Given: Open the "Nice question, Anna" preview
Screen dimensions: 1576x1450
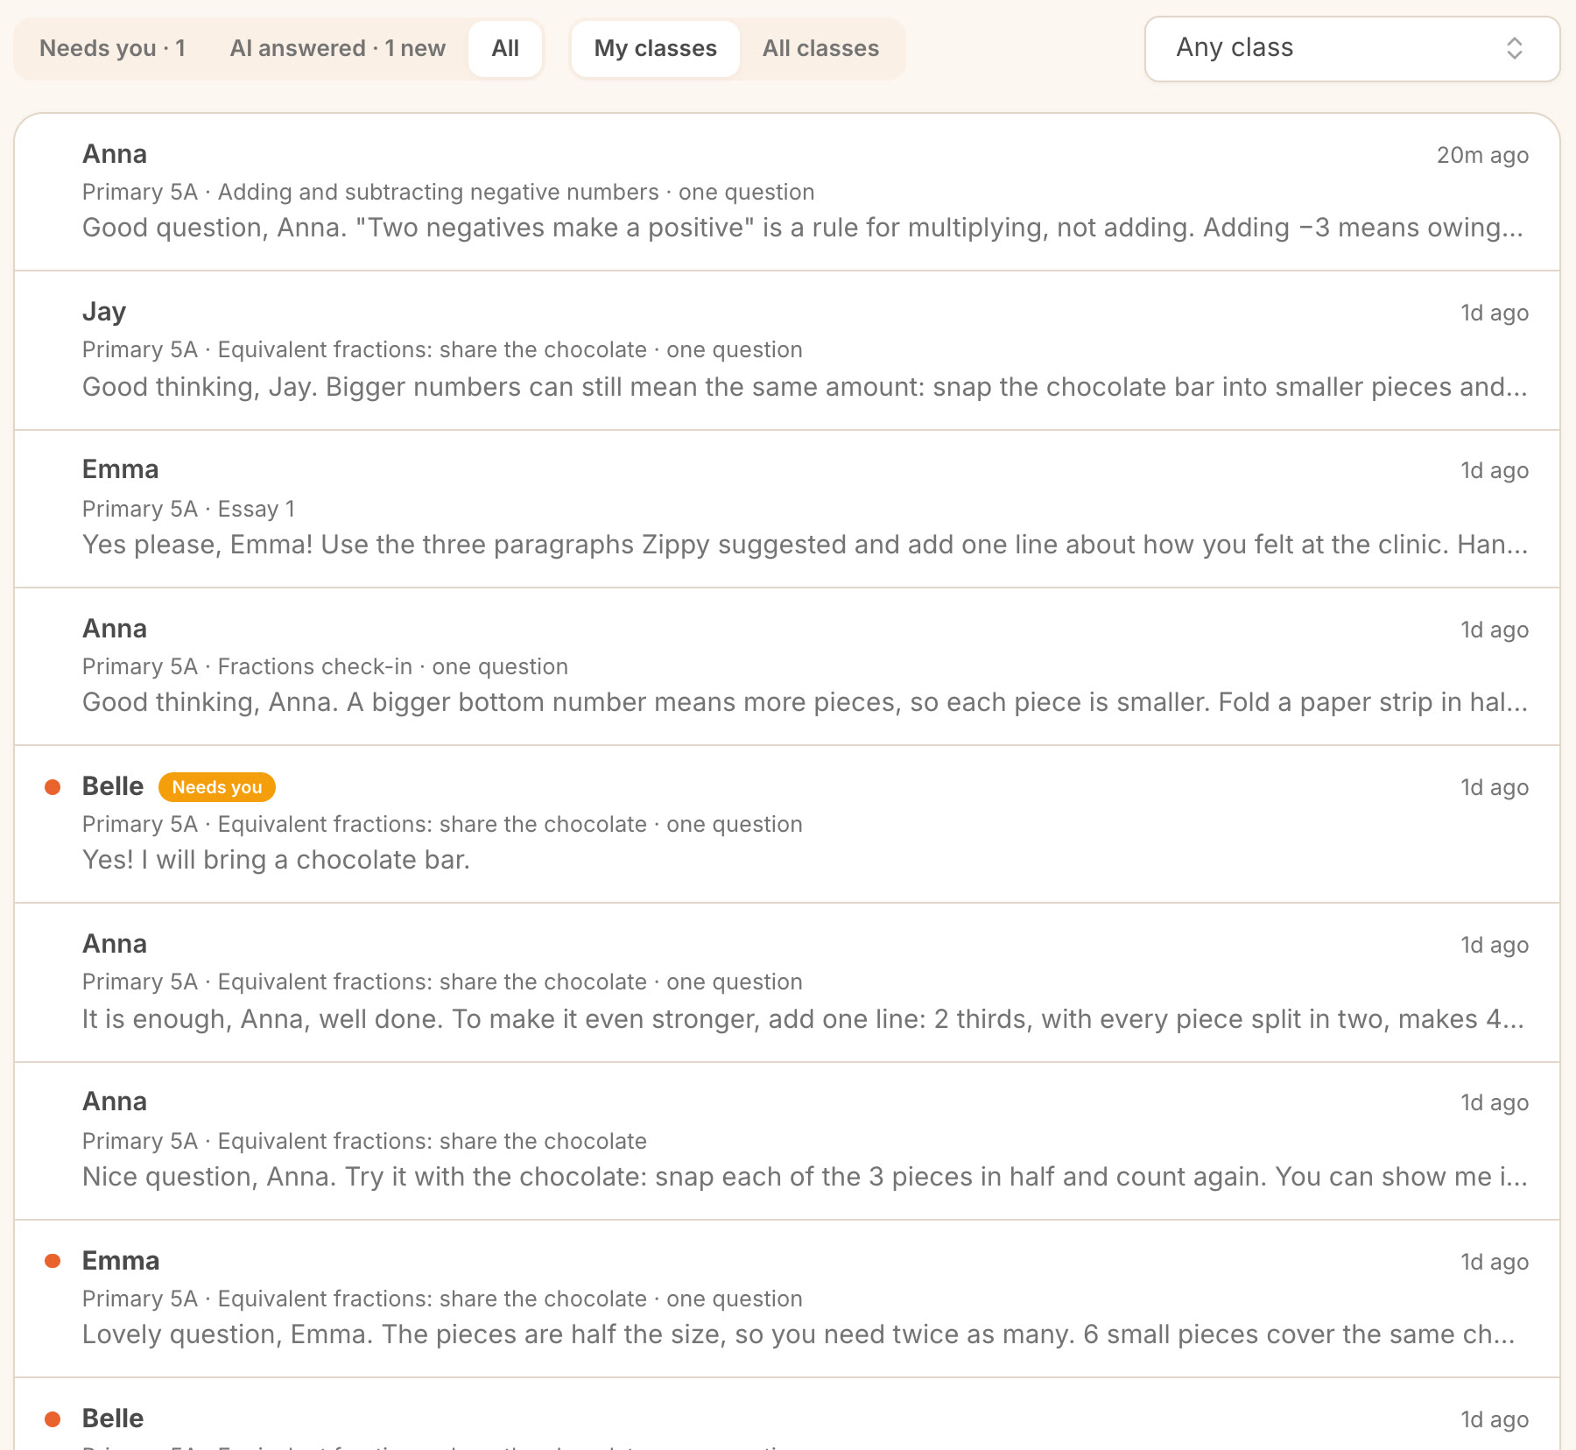Looking at the screenshot, I should click(x=805, y=1177).
